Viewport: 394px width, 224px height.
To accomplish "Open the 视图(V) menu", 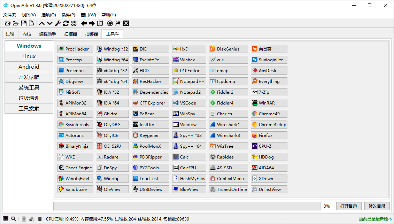I will point(29,15).
